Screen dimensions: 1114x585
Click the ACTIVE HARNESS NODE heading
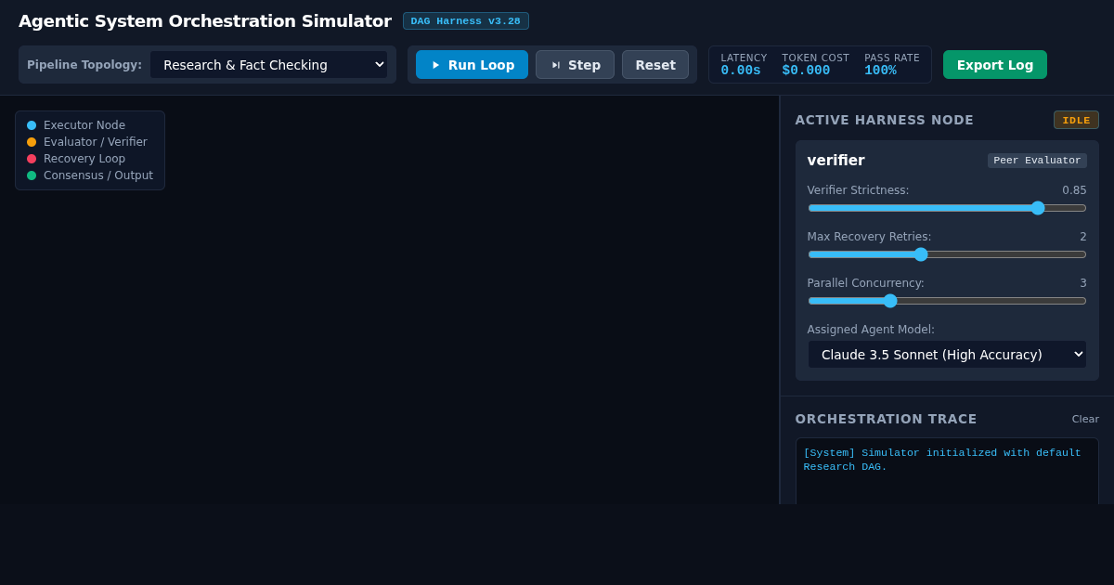point(885,120)
